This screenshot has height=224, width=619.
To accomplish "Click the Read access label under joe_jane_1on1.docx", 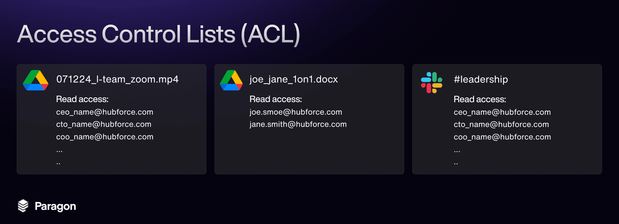I will click(x=276, y=99).
